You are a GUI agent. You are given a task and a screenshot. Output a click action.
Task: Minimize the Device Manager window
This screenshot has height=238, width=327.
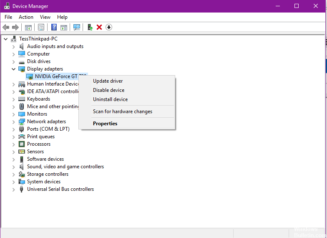278,6
